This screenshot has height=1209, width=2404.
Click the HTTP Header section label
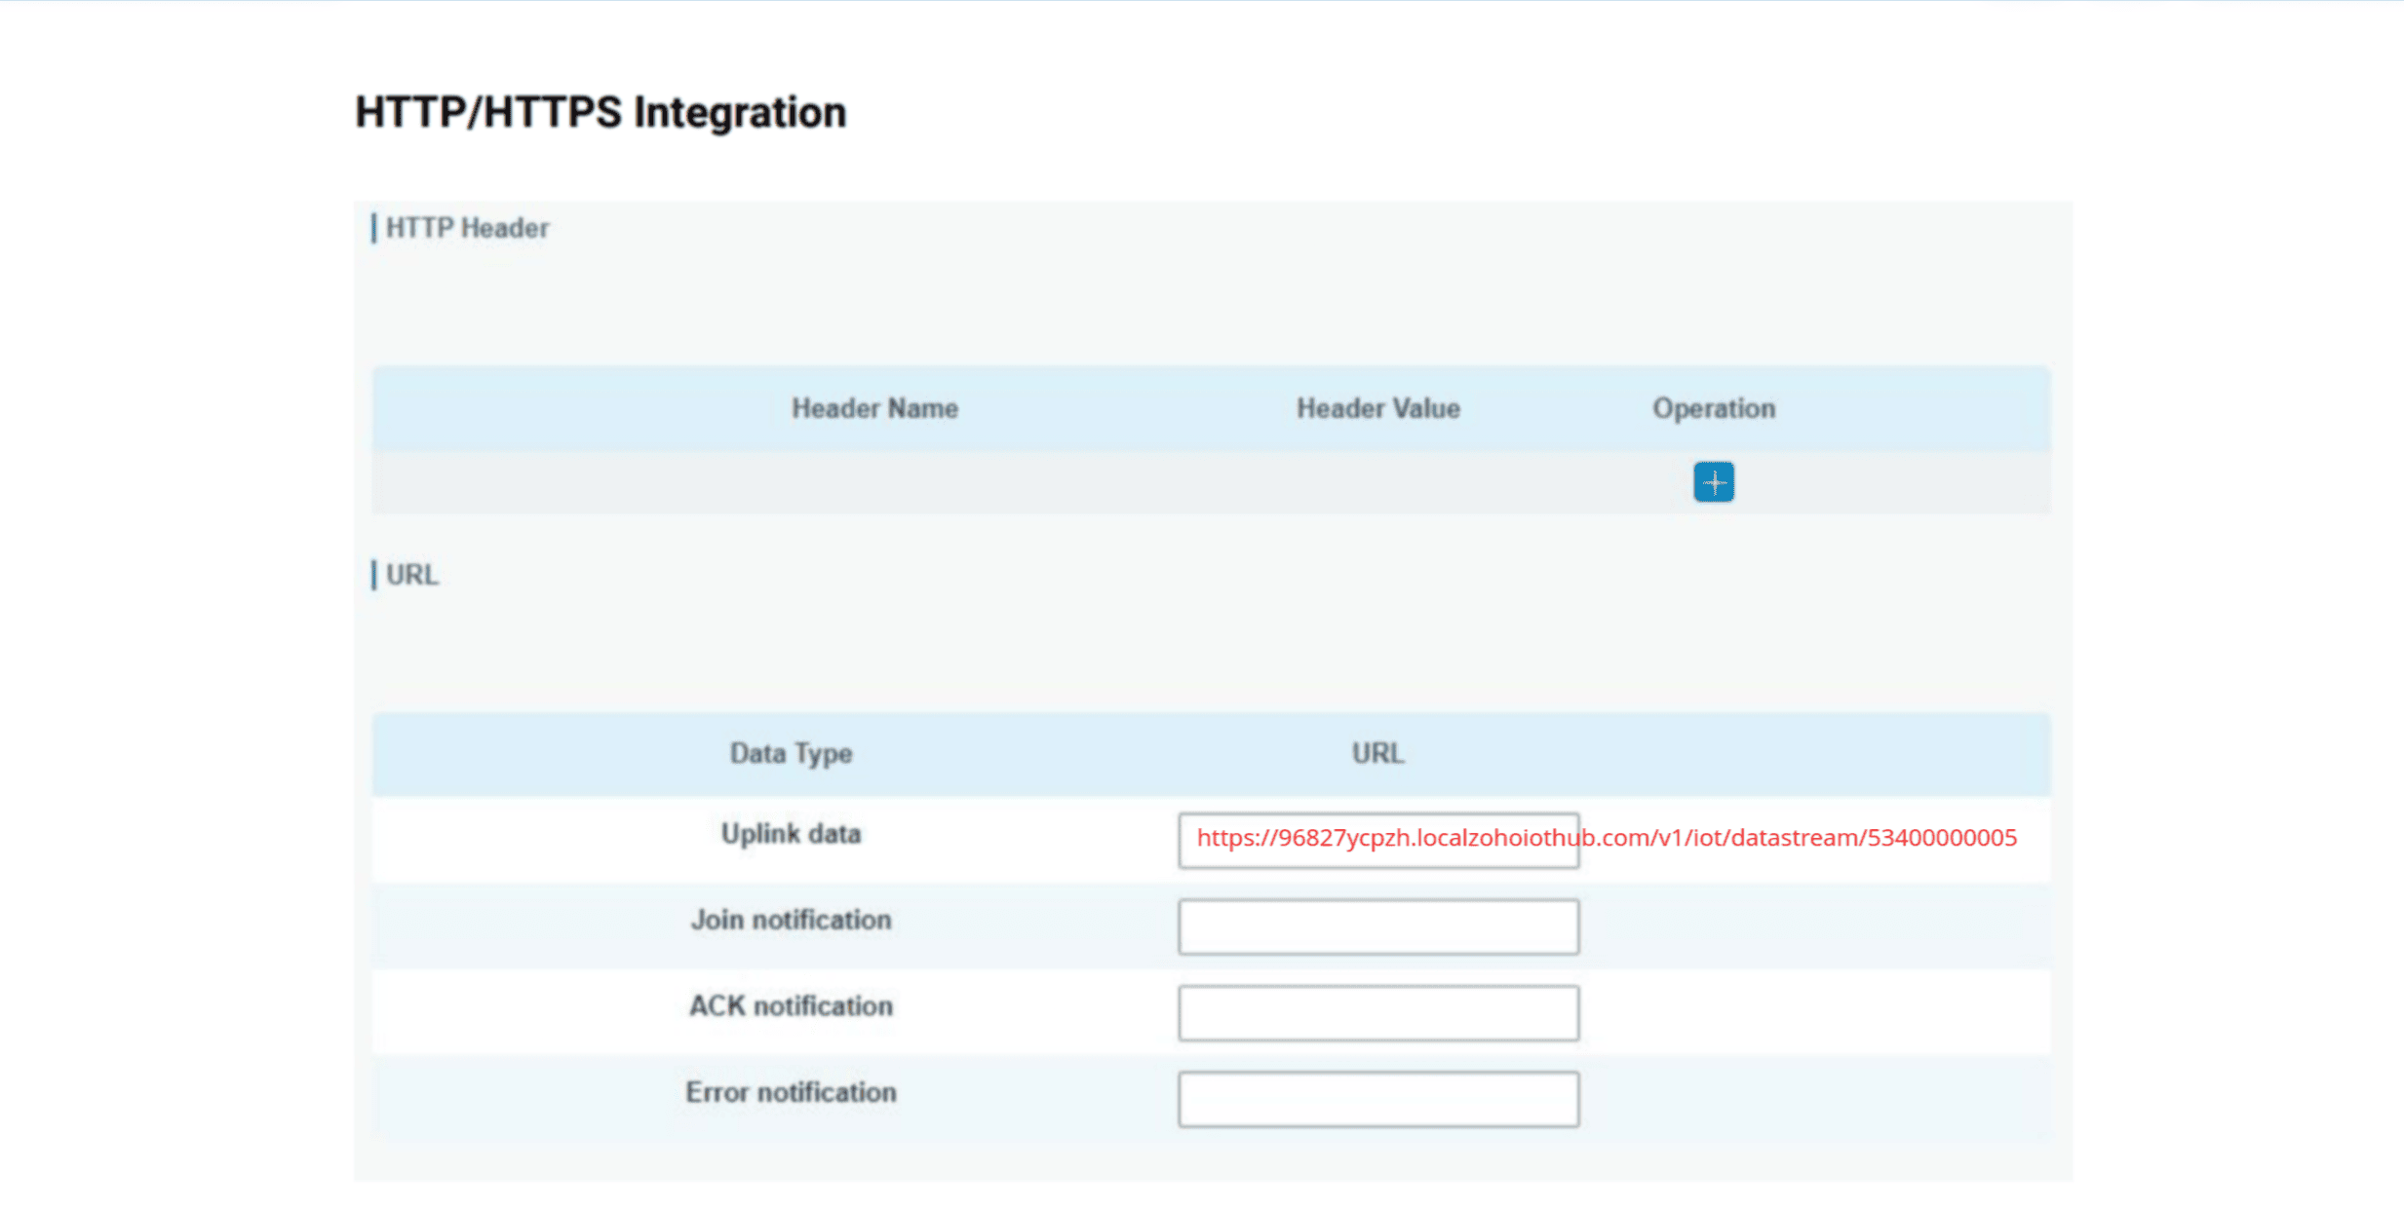tap(467, 228)
